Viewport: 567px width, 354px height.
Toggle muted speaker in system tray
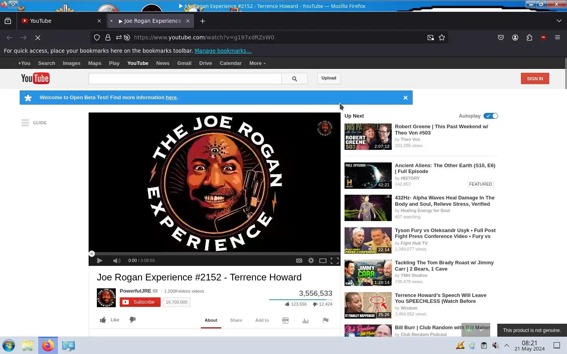[x=495, y=345]
